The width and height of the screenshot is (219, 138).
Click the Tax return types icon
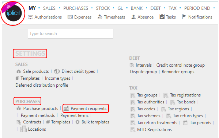169,116
